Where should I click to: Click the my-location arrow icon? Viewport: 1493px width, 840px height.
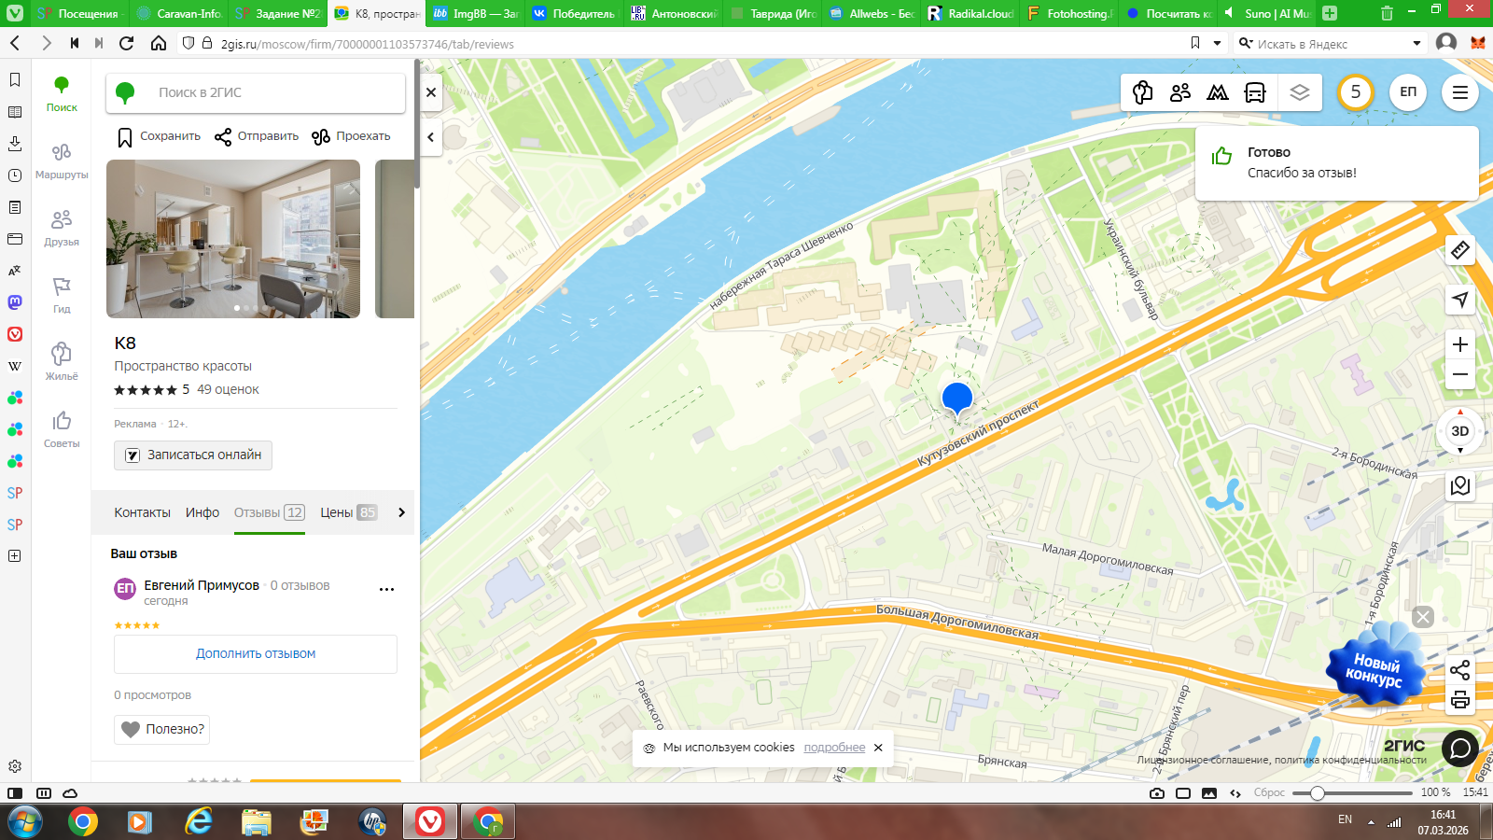pyautogui.click(x=1459, y=300)
